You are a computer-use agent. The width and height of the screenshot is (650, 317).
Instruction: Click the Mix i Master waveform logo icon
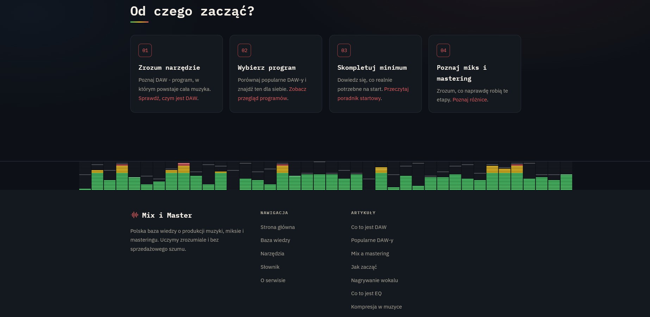click(x=135, y=215)
